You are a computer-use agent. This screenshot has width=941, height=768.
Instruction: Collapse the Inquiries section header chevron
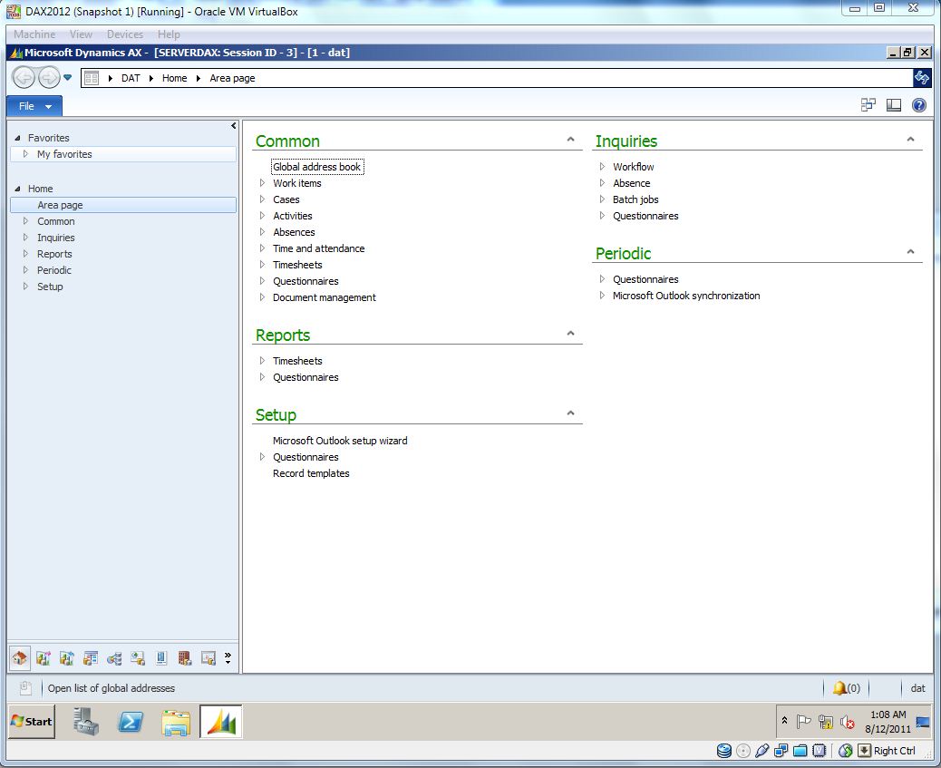910,140
